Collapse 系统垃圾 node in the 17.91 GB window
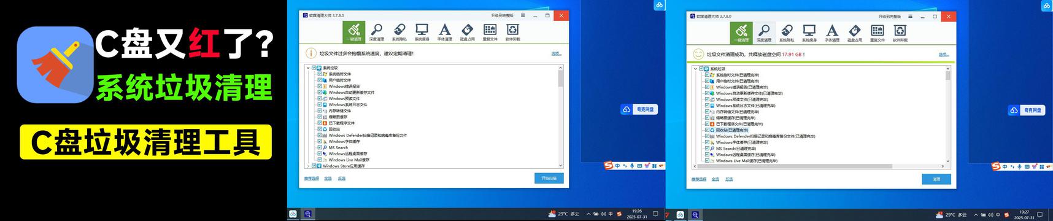 tap(695, 69)
